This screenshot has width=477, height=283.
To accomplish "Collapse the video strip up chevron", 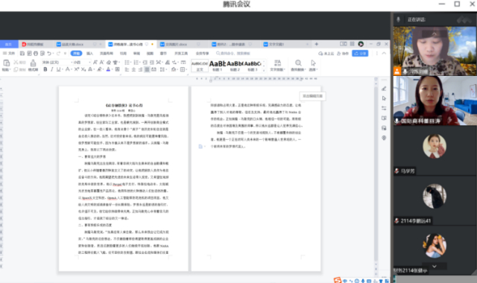I will (x=435, y=34).
